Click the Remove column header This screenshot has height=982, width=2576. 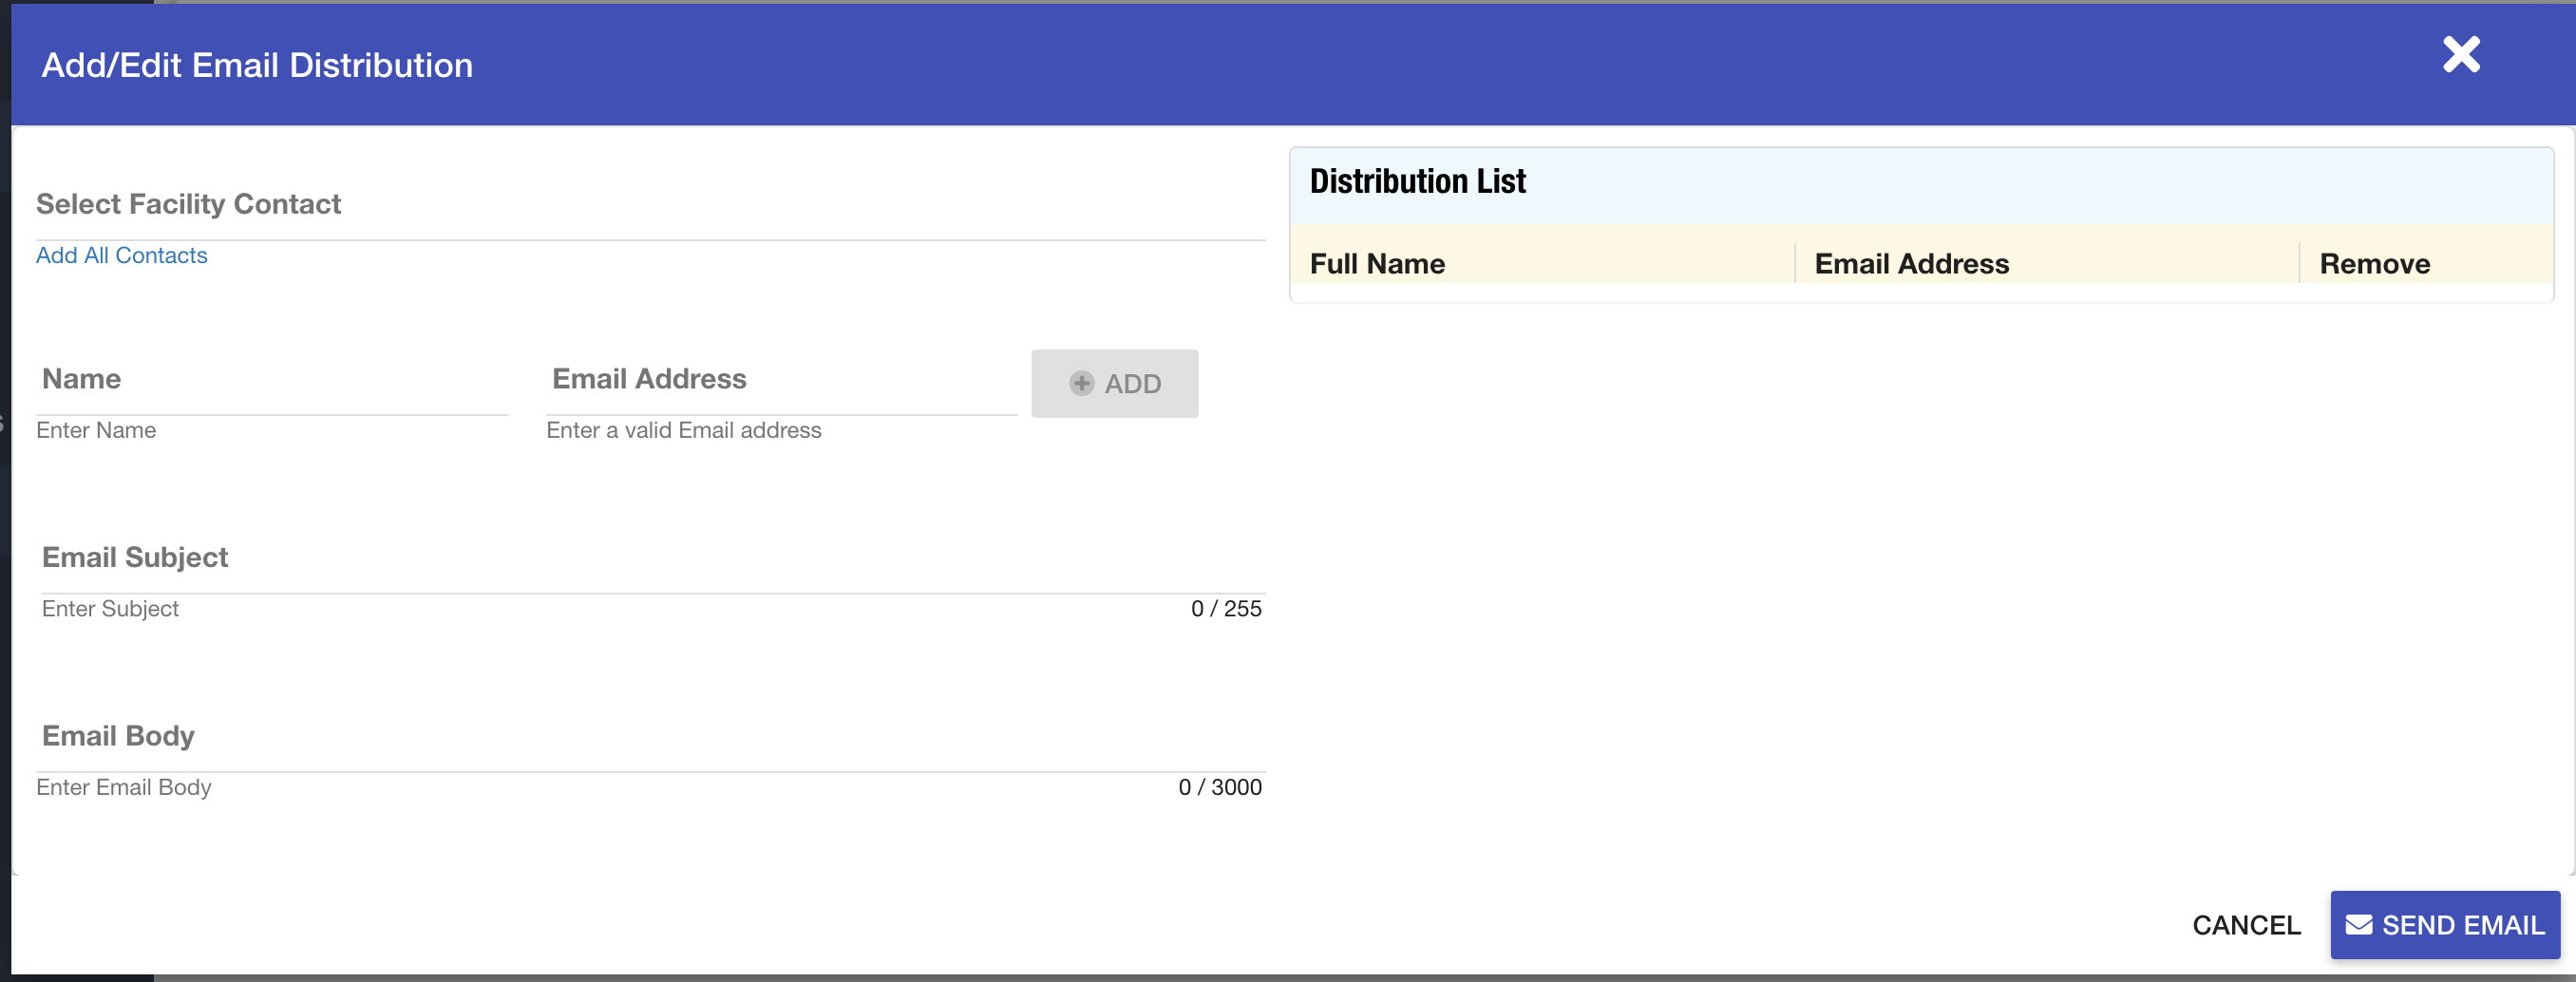click(2374, 264)
